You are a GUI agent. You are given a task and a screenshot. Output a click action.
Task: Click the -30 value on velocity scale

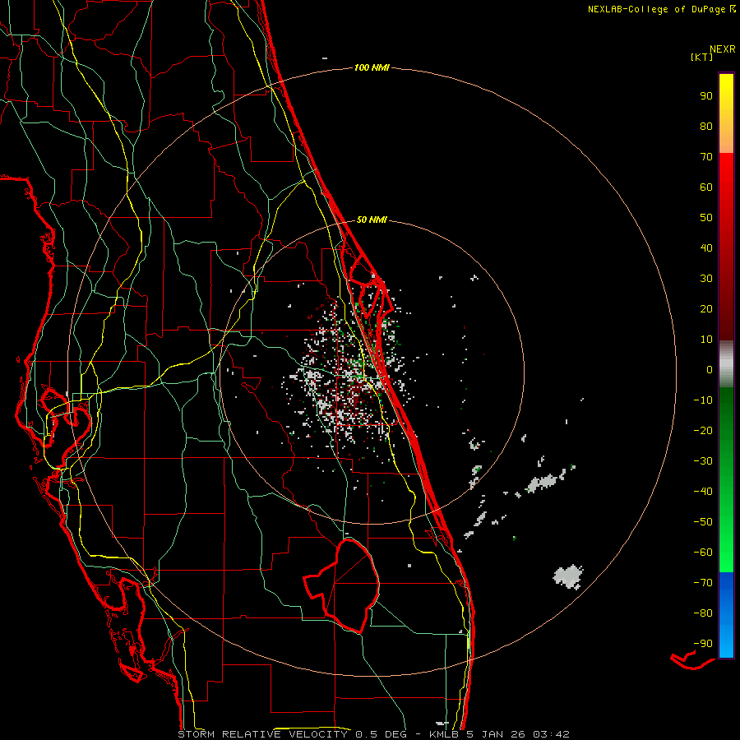tap(703, 461)
